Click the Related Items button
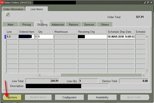 (x=38, y=97)
